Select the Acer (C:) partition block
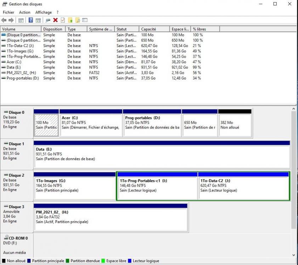This screenshot has width=298, height=265. tap(91, 124)
